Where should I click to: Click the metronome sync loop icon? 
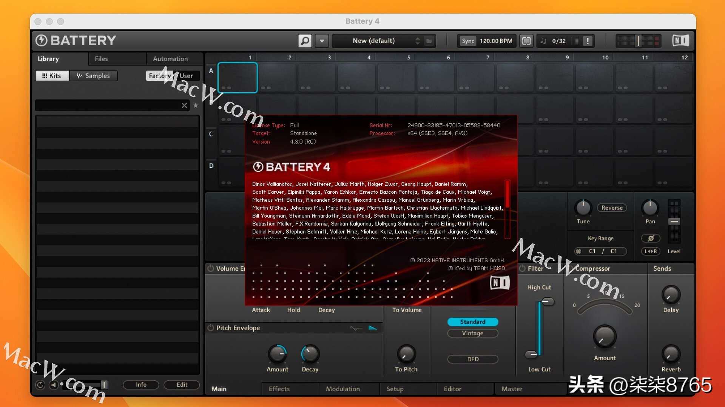point(526,41)
